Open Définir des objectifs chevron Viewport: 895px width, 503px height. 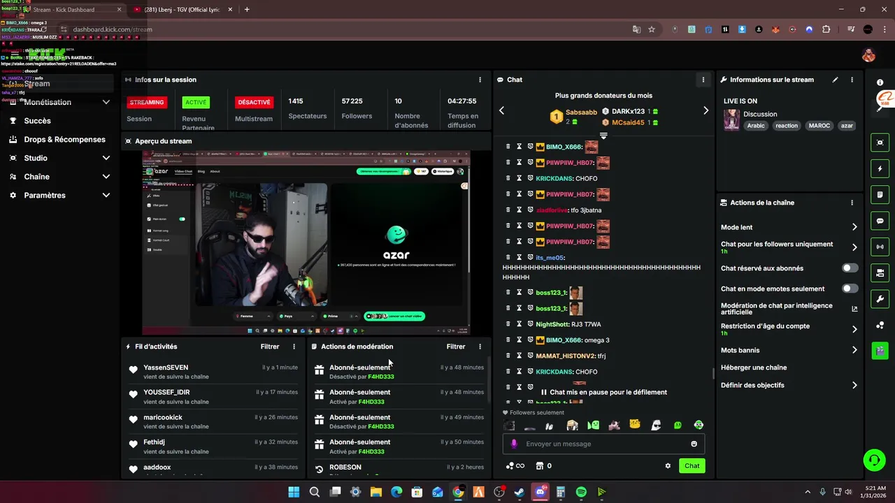point(854,385)
